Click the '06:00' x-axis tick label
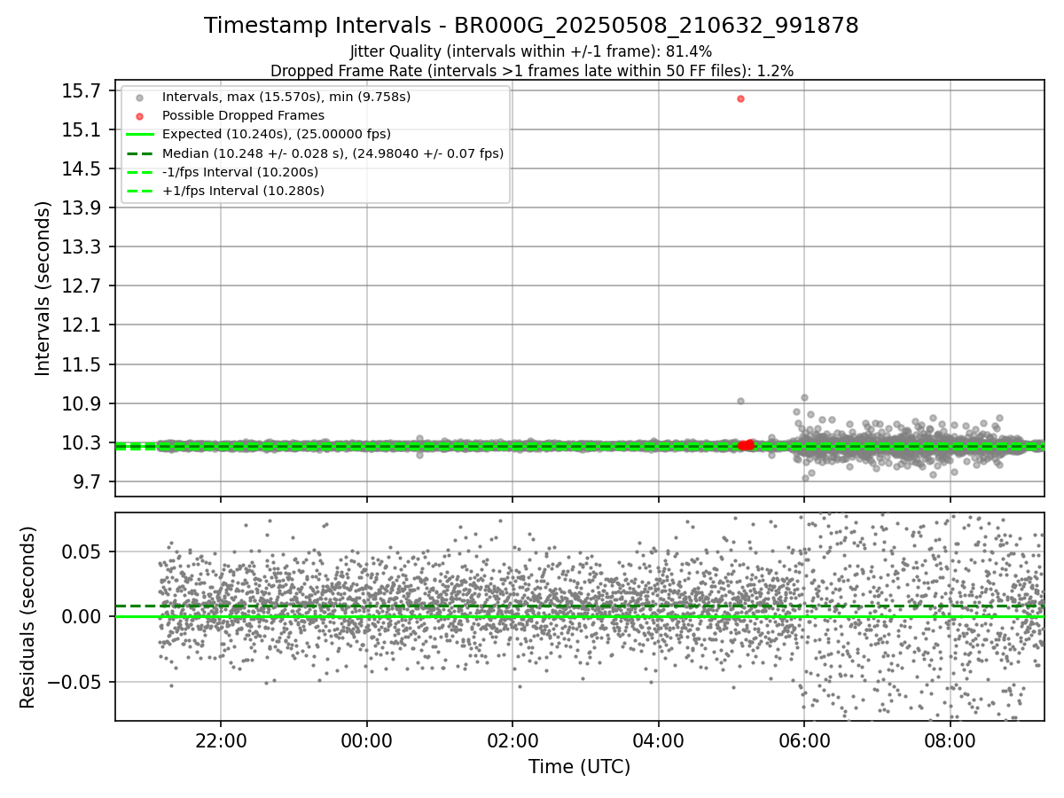This screenshot has width=1064, height=798. point(804,739)
